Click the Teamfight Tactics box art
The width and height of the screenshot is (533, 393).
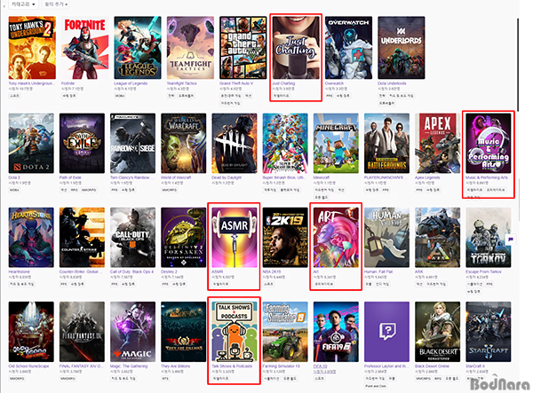[190, 48]
